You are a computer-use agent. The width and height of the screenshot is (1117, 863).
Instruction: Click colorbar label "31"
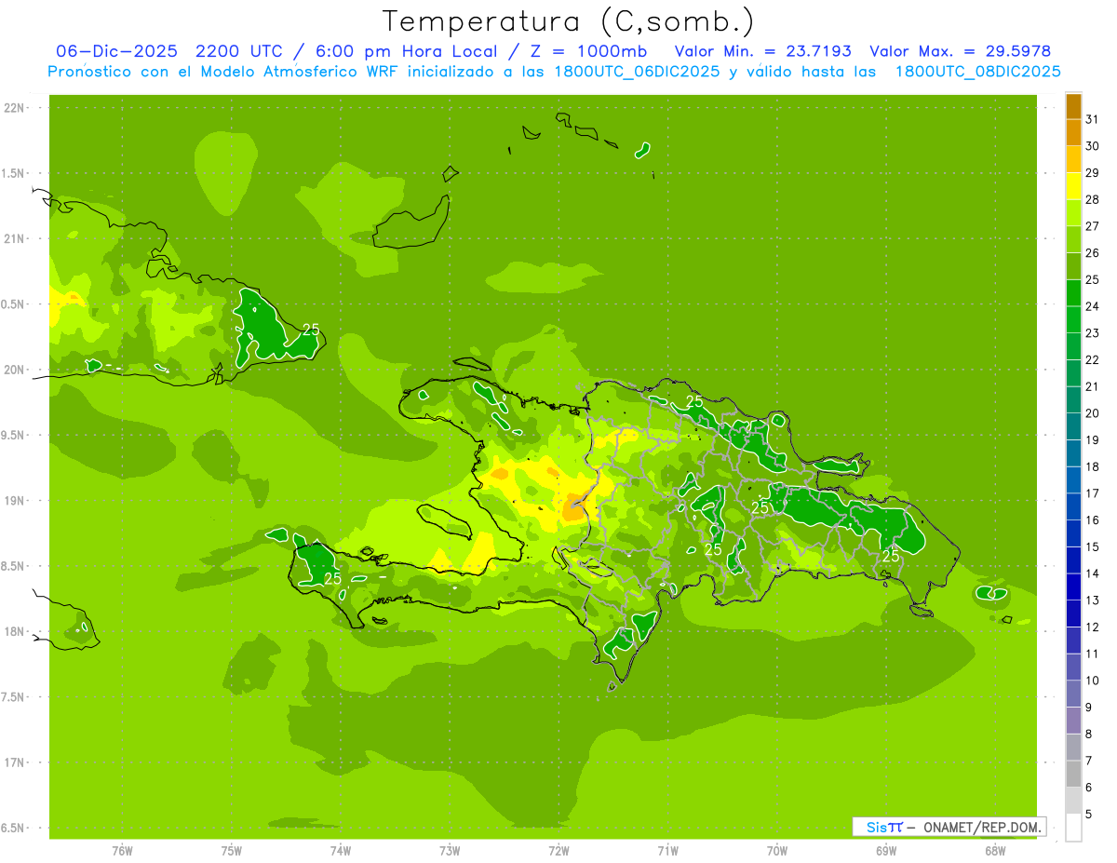coord(1093,119)
